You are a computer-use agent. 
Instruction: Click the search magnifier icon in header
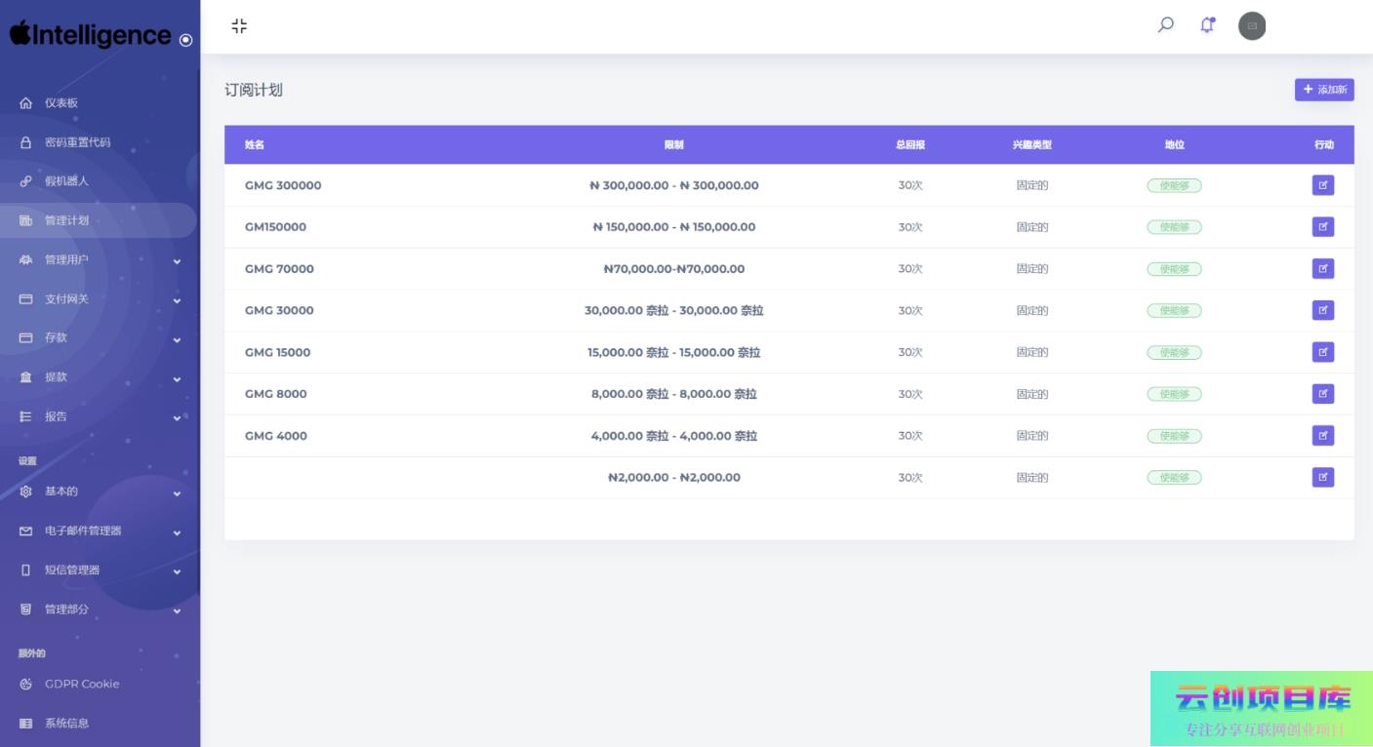[1165, 25]
